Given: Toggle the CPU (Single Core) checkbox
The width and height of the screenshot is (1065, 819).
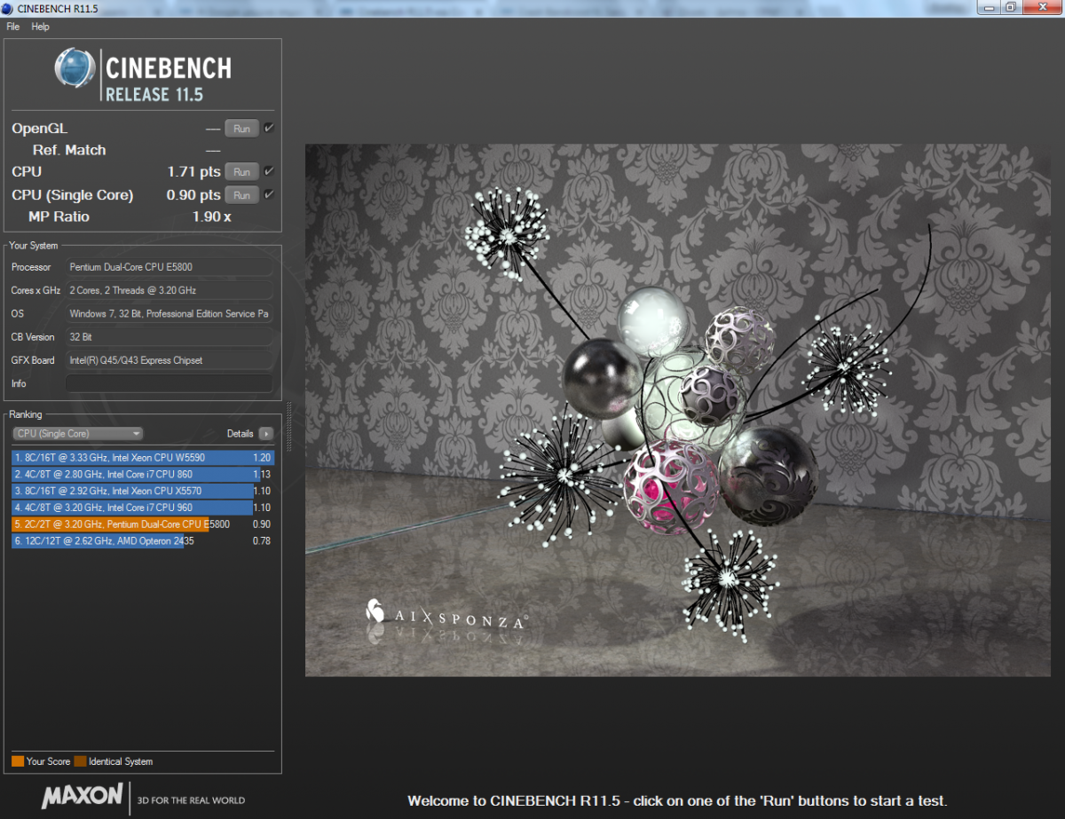Looking at the screenshot, I should click(269, 194).
